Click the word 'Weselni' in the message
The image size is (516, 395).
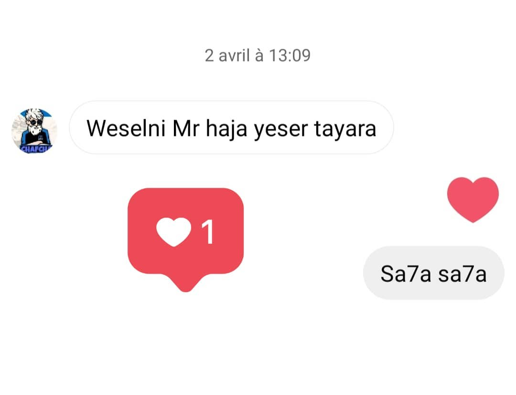[126, 128]
